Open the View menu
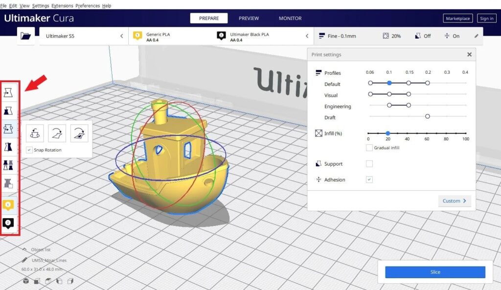The height and width of the screenshot is (290, 501). [x=24, y=5]
